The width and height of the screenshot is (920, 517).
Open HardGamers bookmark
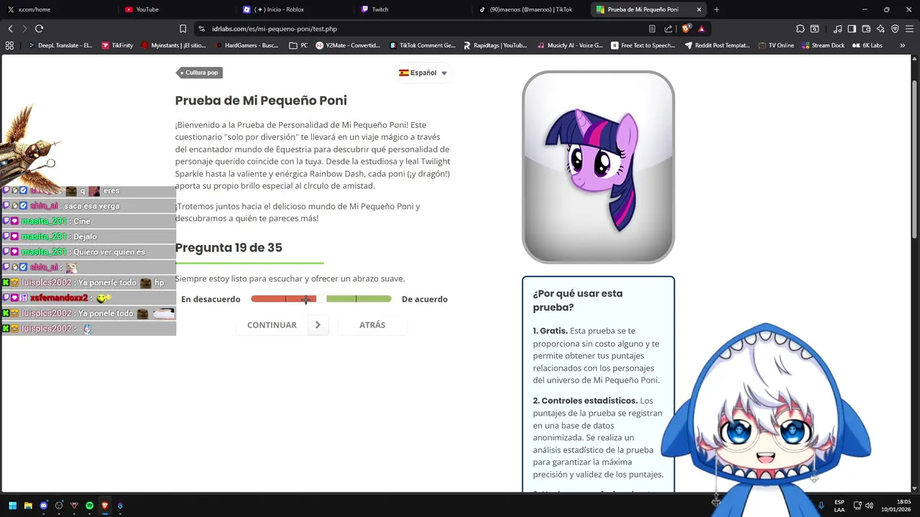coord(247,45)
